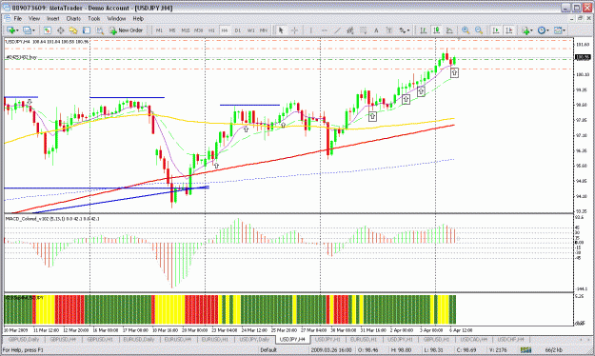Viewport: 595px width, 356px height.
Task: Select the Text (A) drawing tool
Action: [x=376, y=30]
